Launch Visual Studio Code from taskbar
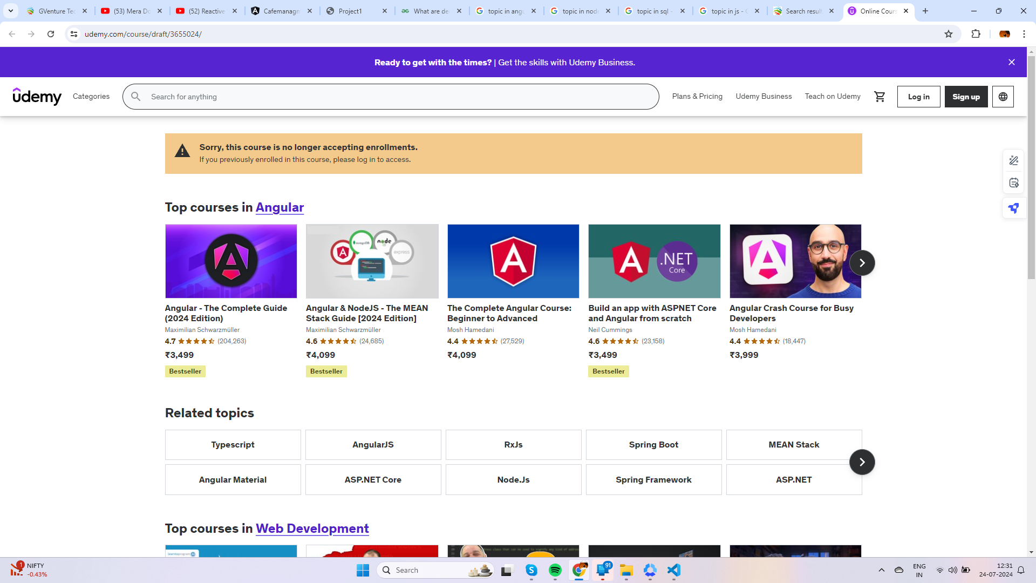 [x=673, y=570]
